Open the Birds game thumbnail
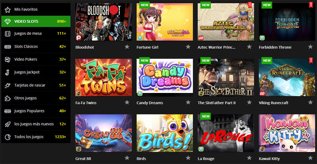Image resolution: width=317 pixels, height=164 pixels. [165, 133]
